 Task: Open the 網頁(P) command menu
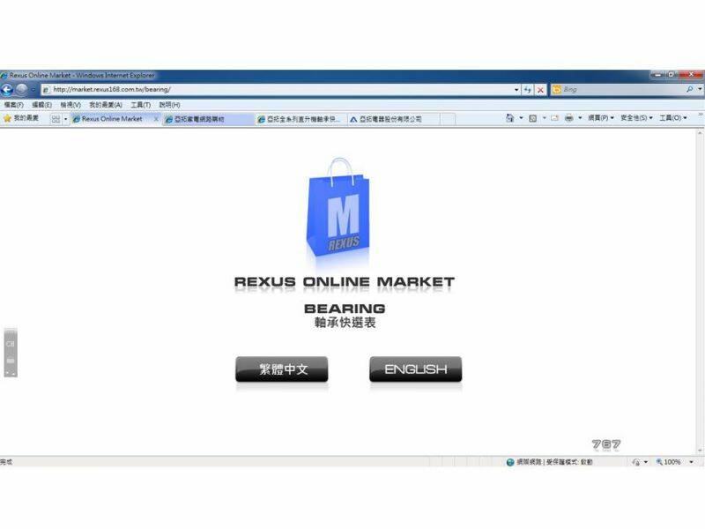point(601,118)
